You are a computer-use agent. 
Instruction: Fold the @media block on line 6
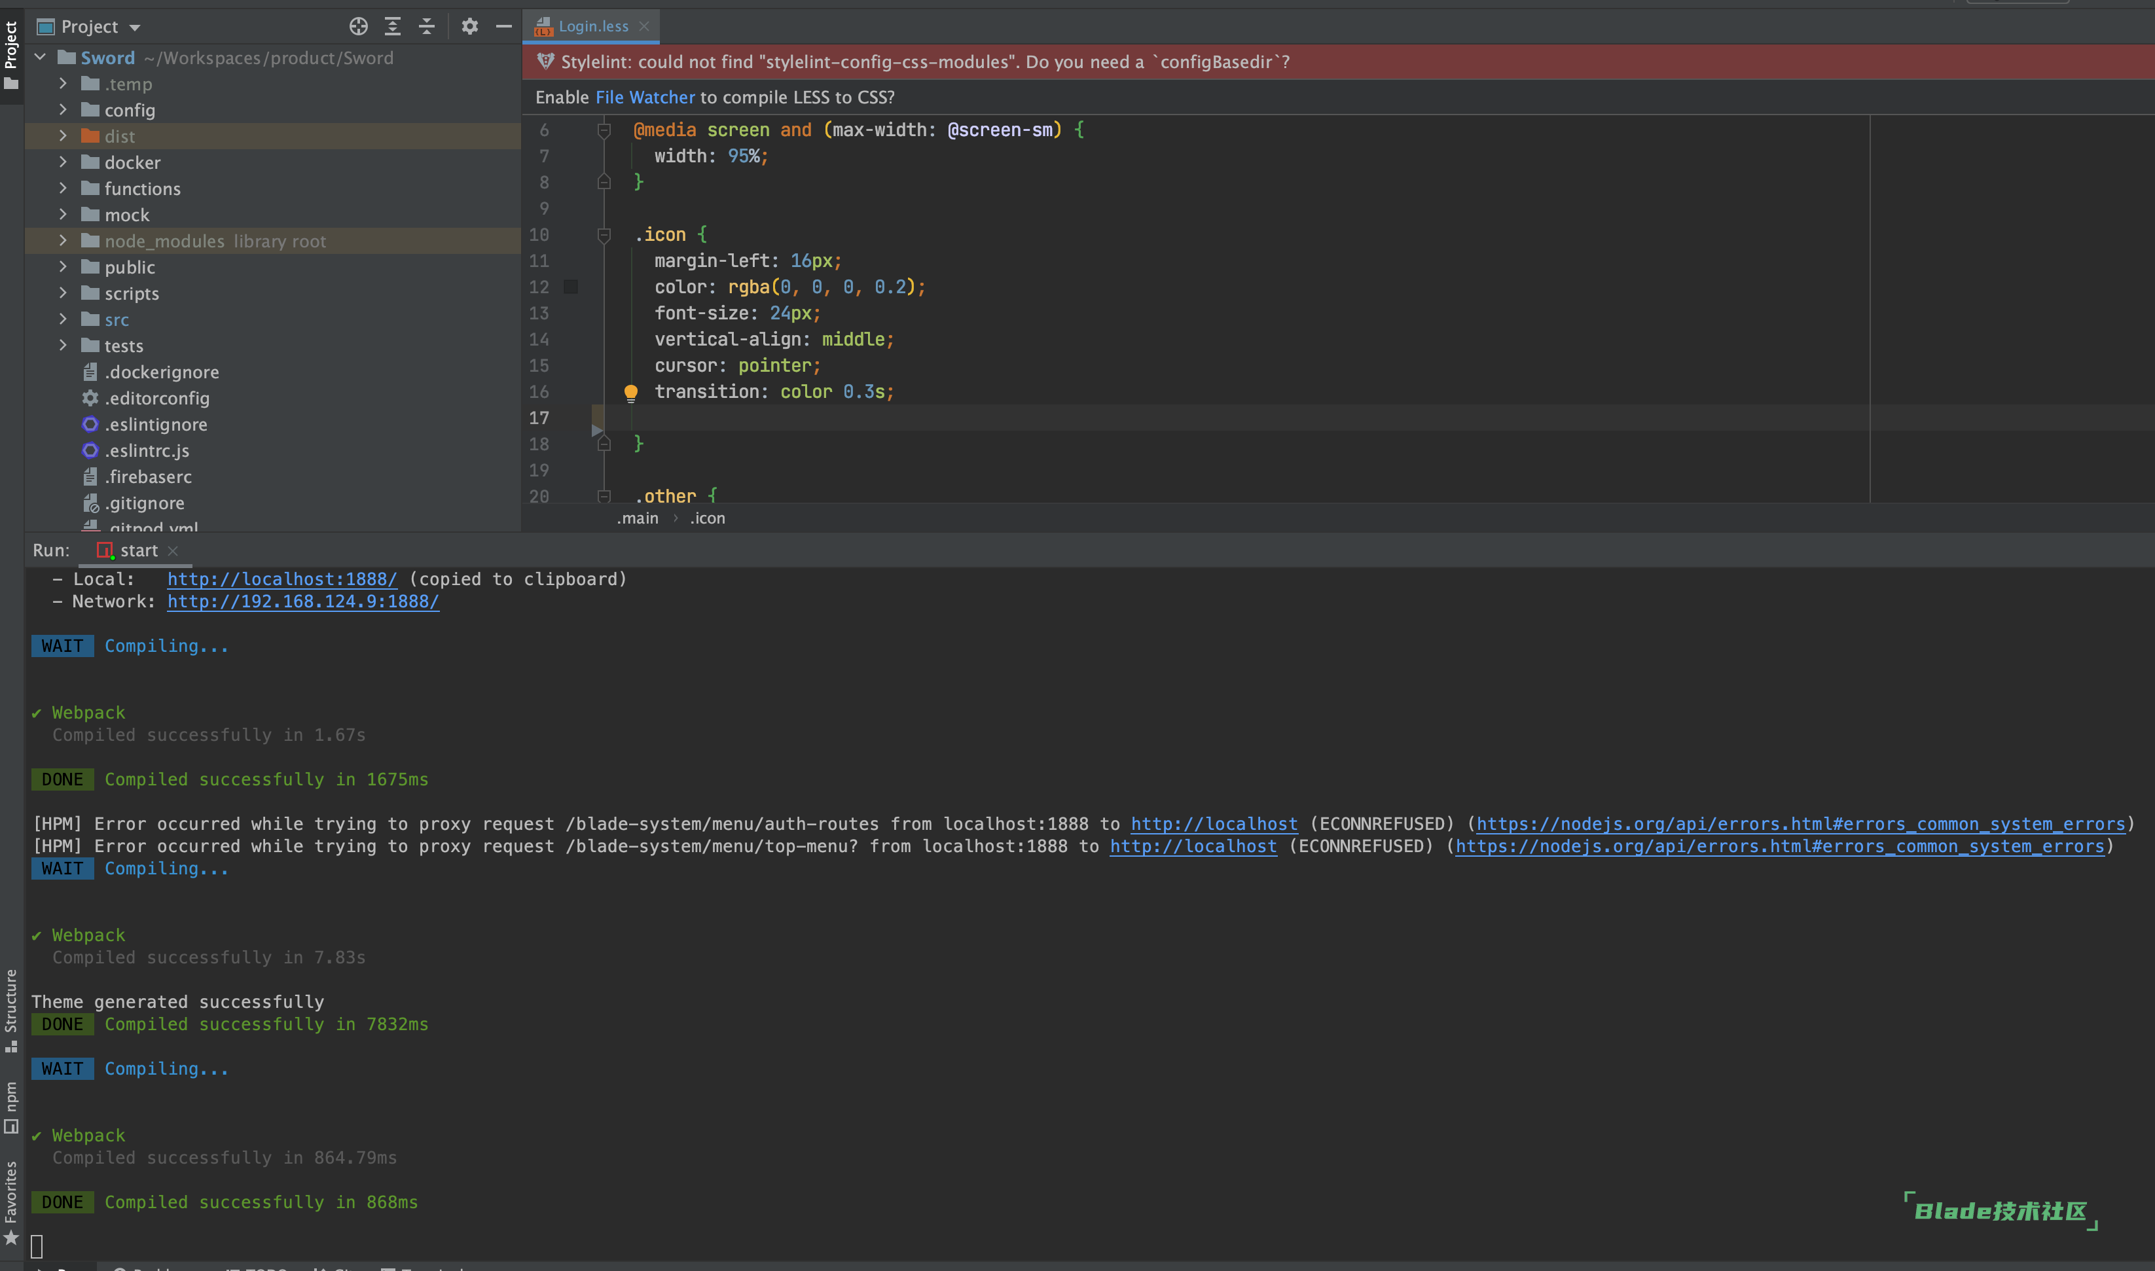(604, 130)
